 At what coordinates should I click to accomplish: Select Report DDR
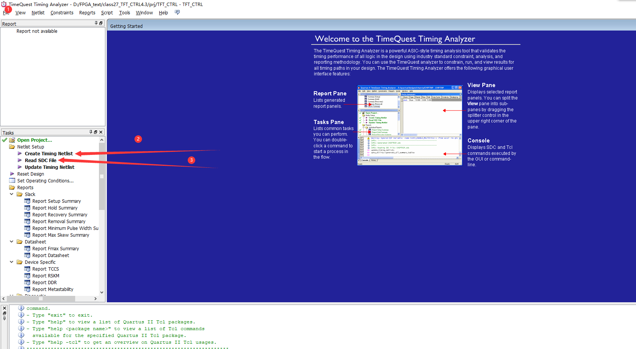point(45,283)
